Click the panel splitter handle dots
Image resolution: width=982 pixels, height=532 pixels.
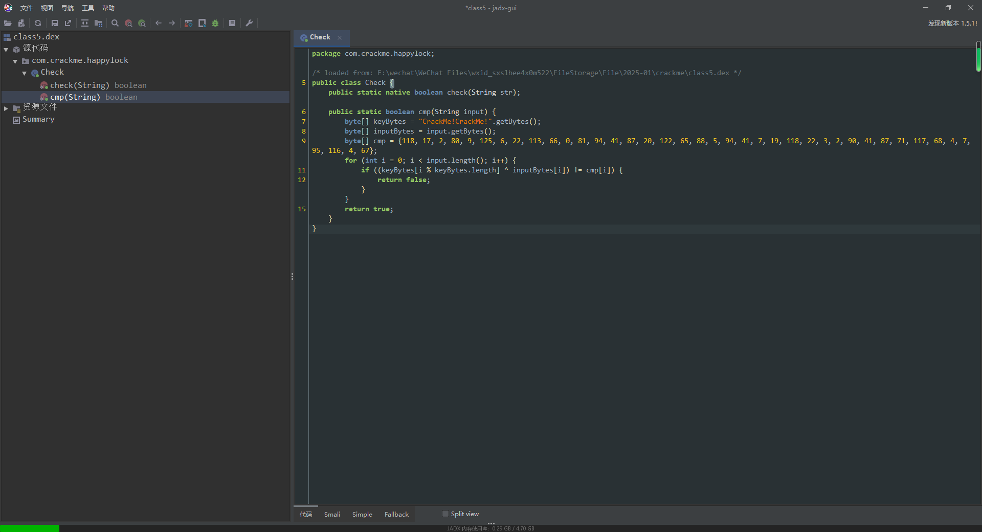292,276
